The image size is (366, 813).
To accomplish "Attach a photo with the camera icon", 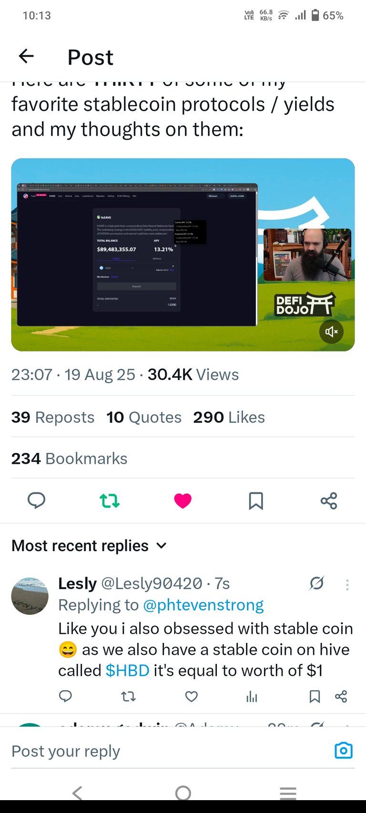I will pyautogui.click(x=344, y=751).
